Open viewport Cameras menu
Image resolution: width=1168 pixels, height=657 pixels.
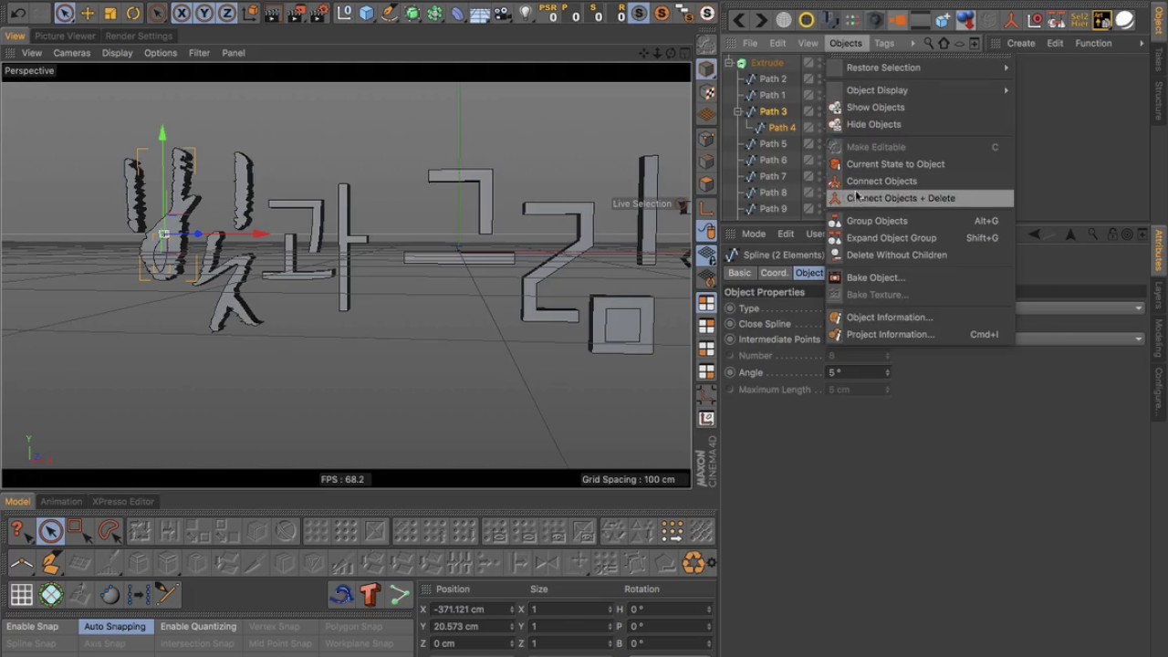[71, 53]
